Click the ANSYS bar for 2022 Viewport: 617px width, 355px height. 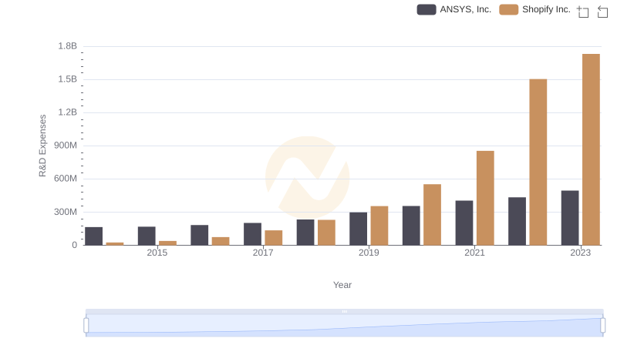tap(517, 222)
